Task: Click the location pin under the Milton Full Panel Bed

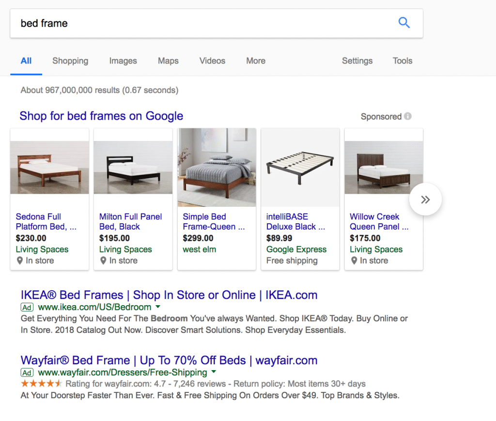Action: click(102, 260)
